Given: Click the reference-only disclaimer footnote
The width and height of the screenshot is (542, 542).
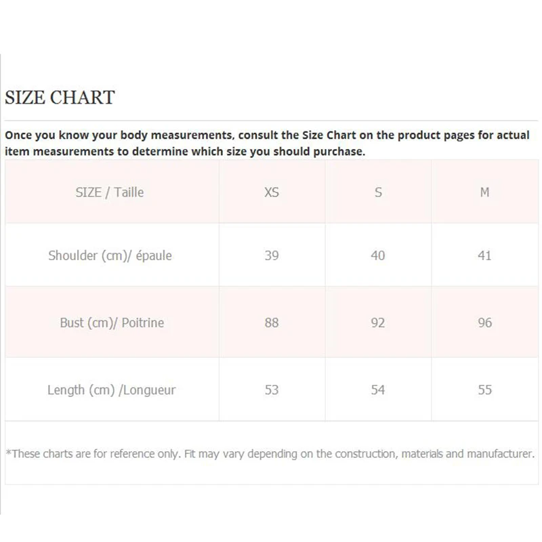Looking at the screenshot, I should [270, 453].
